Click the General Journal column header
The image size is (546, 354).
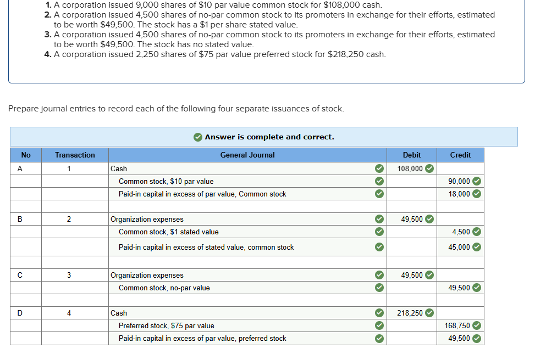click(x=247, y=155)
